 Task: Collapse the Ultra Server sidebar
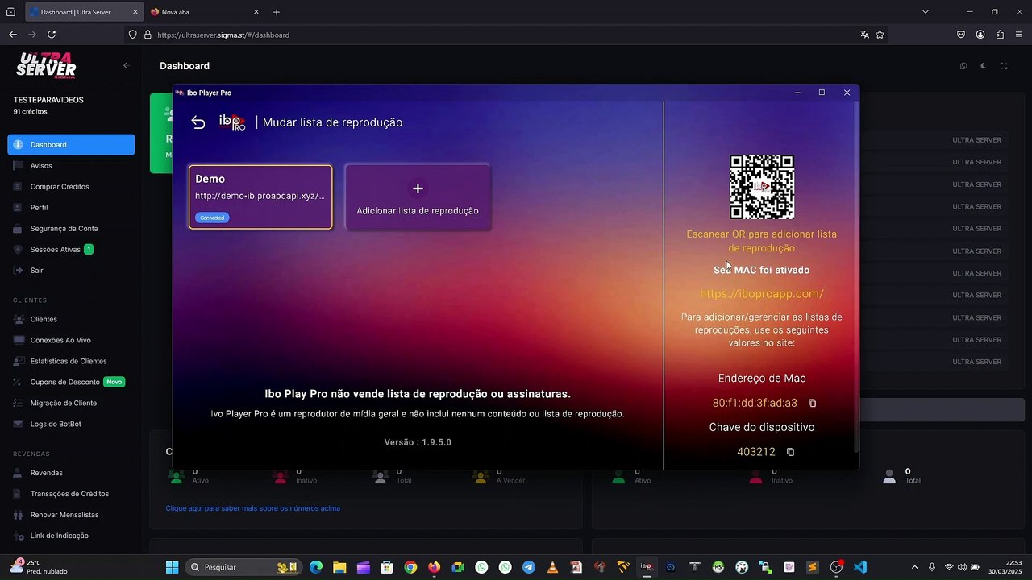tap(126, 65)
